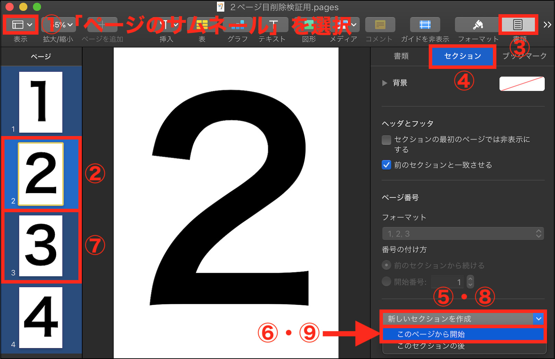Image resolution: width=555 pixels, height=359 pixels.
Task: Click the ページ番号 section label
Action: (x=400, y=198)
